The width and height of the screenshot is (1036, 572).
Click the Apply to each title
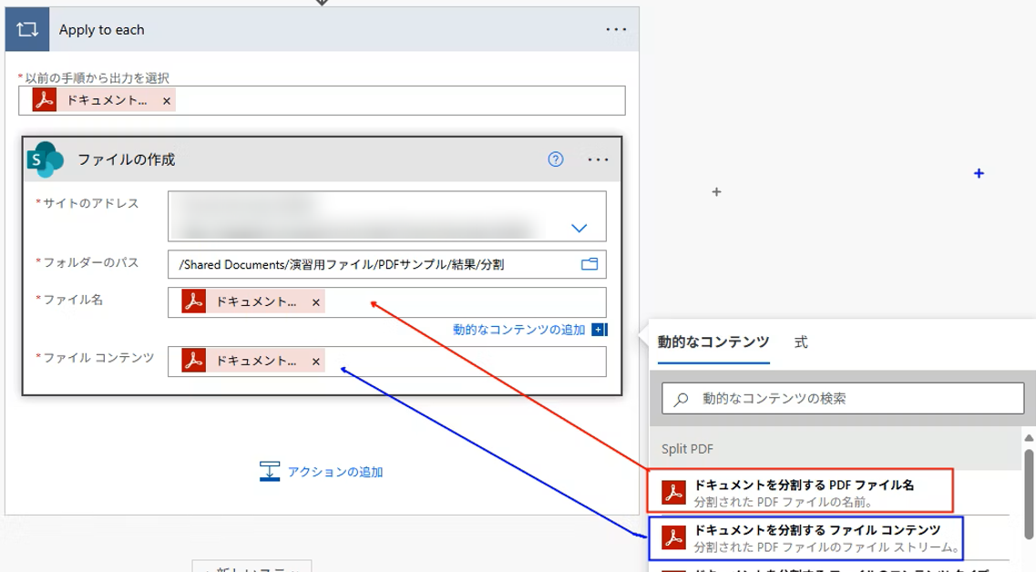[x=102, y=30]
